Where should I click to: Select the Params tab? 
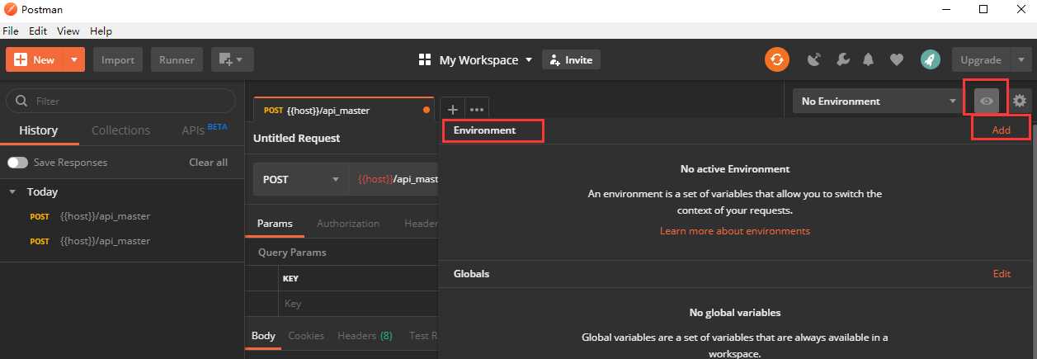point(274,224)
